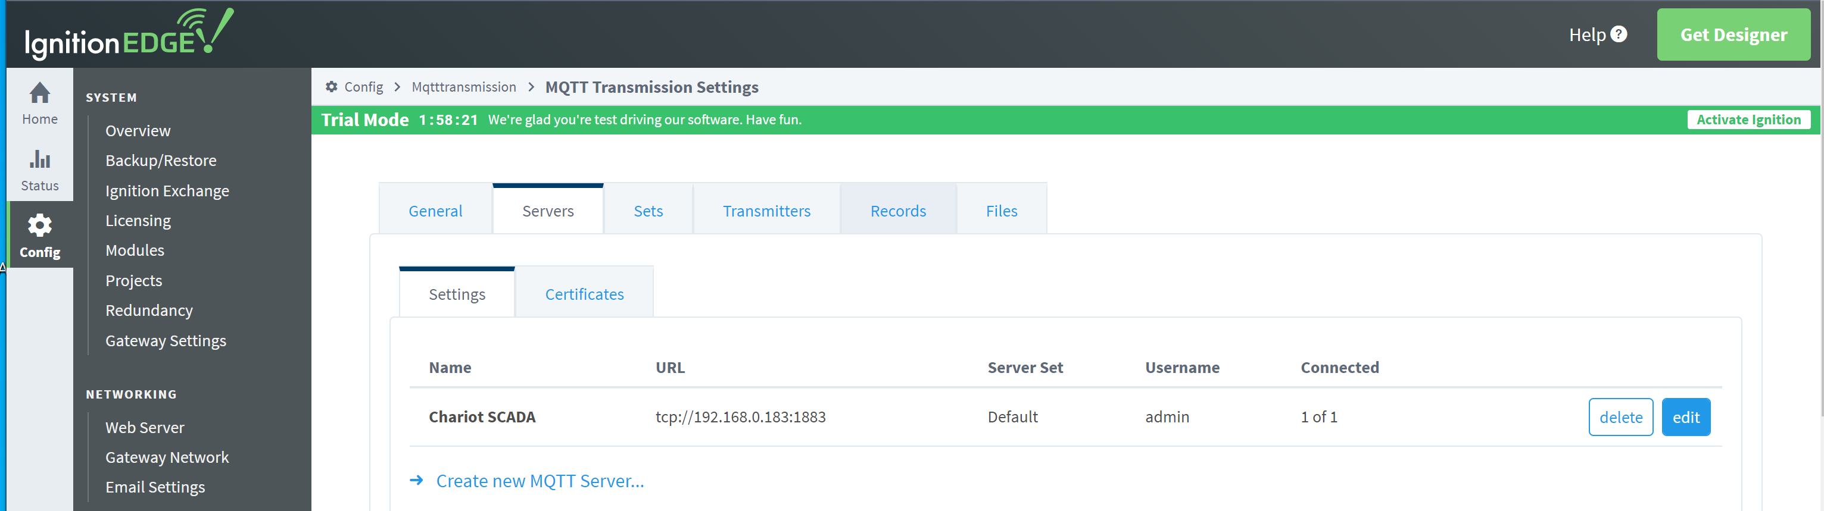Open Gateway Network under Networking
This screenshot has width=1824, height=511.
[167, 457]
